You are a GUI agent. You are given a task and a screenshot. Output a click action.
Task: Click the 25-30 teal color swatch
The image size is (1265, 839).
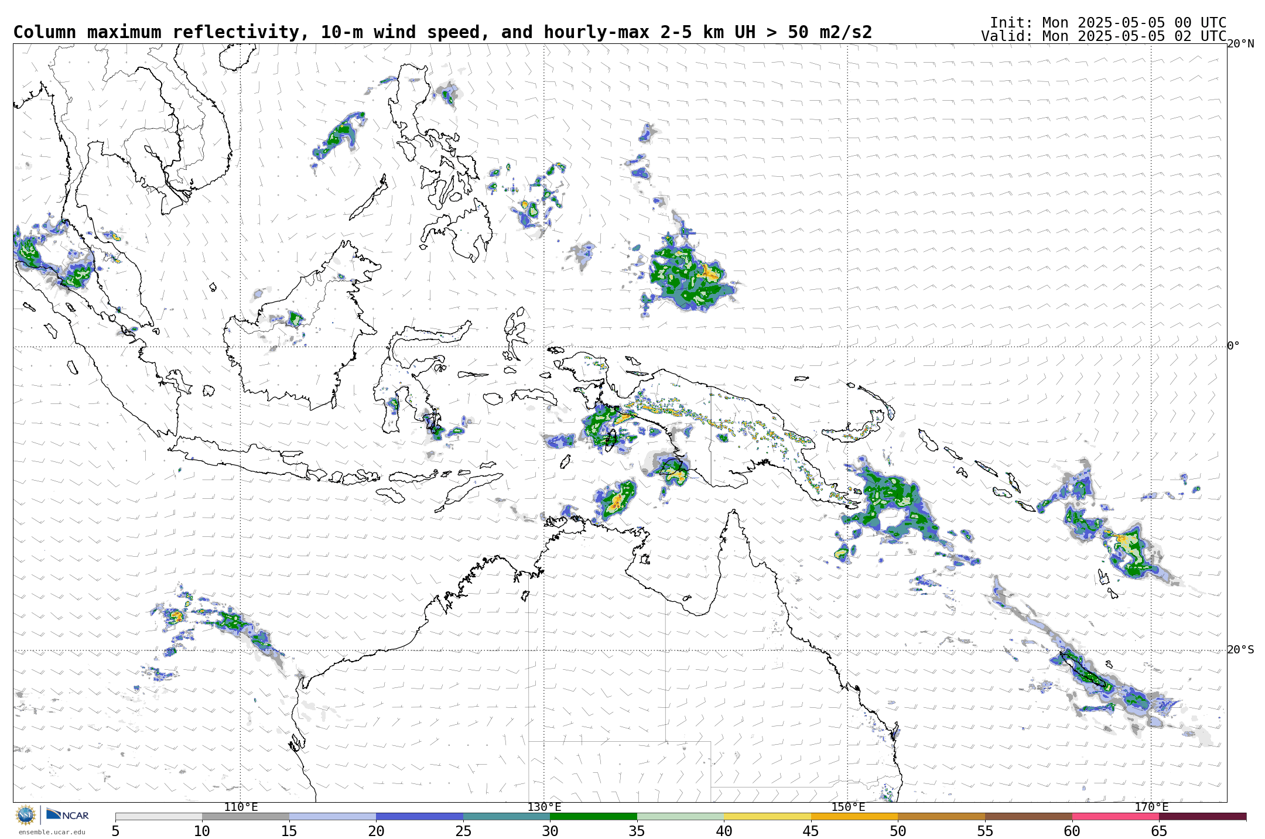507,816
